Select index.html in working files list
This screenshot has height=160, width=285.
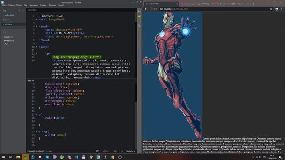[9, 15]
